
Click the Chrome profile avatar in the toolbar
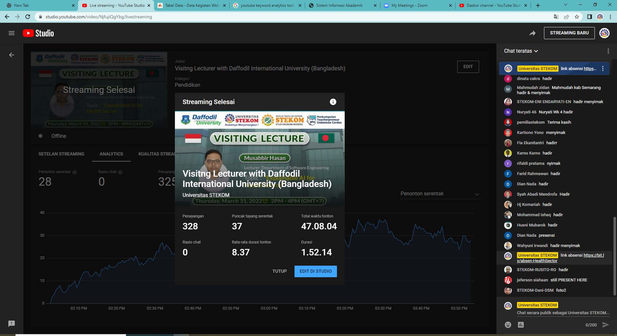pyautogui.click(x=600, y=17)
